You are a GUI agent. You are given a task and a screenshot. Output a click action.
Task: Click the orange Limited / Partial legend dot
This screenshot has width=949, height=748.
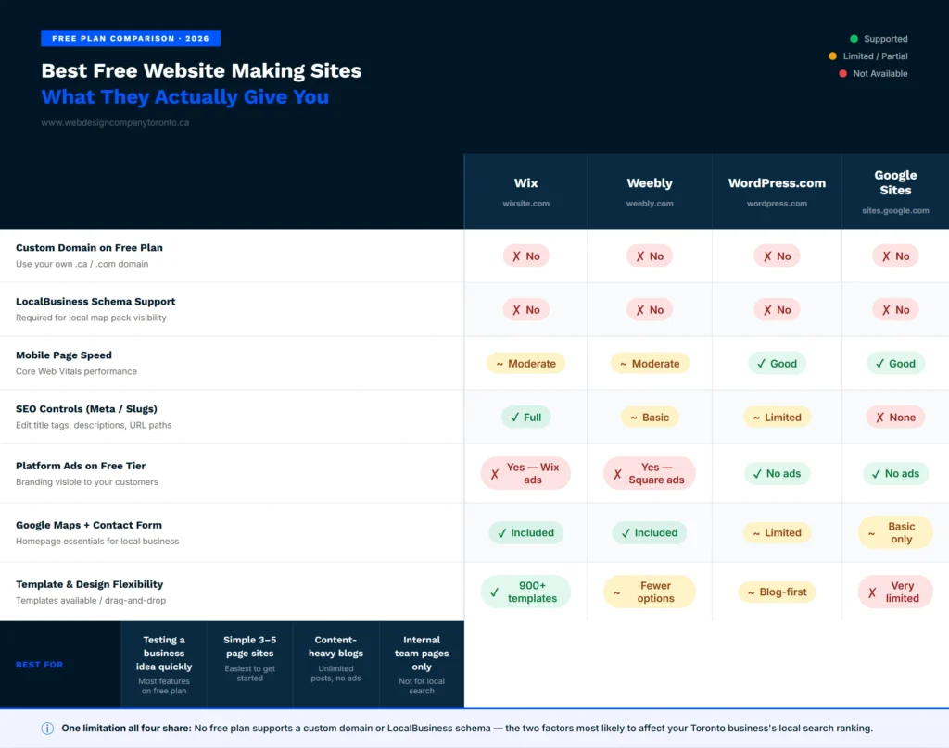(832, 56)
